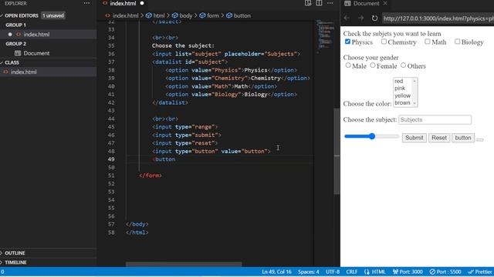Check the Chemistry checkbox
This screenshot has width=494, height=277.
[x=384, y=42]
